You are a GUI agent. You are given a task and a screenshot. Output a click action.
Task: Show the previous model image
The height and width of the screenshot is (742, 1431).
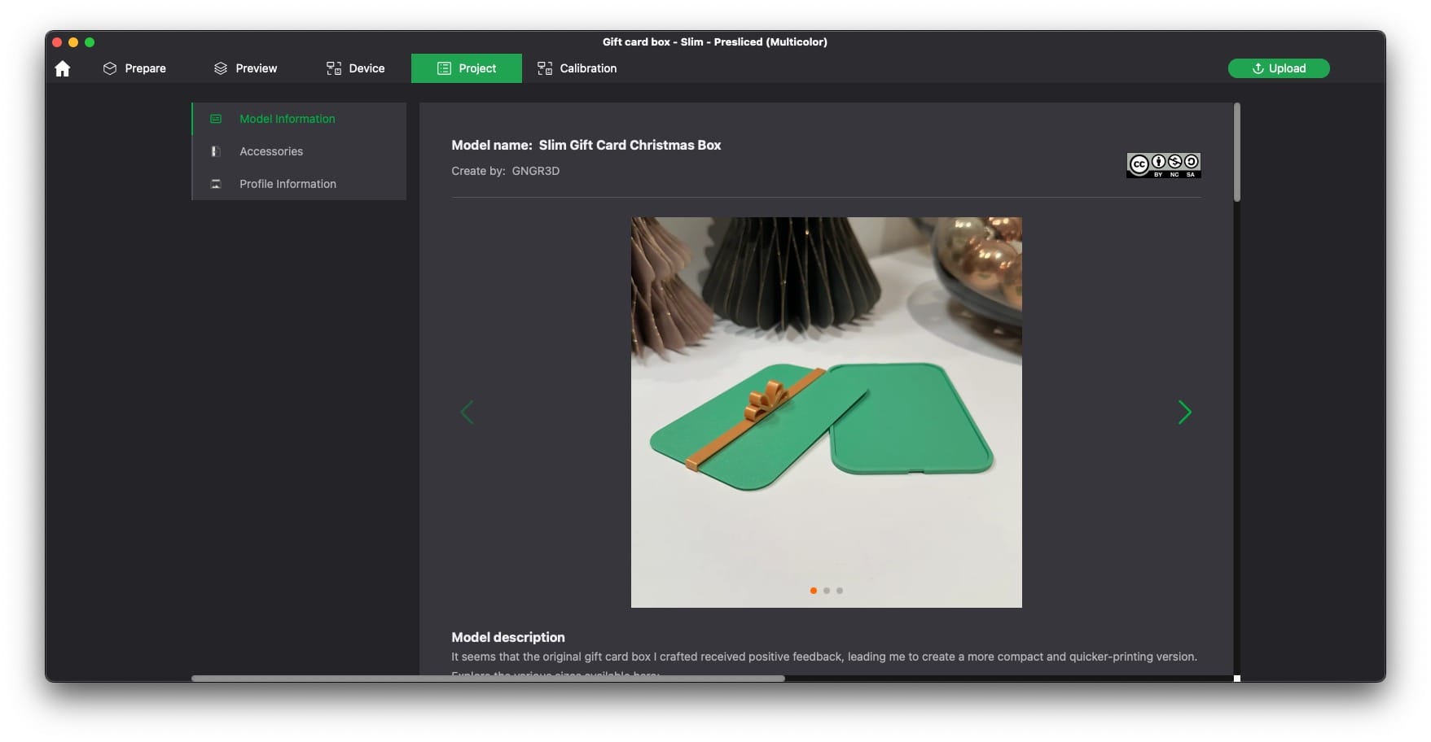click(467, 412)
